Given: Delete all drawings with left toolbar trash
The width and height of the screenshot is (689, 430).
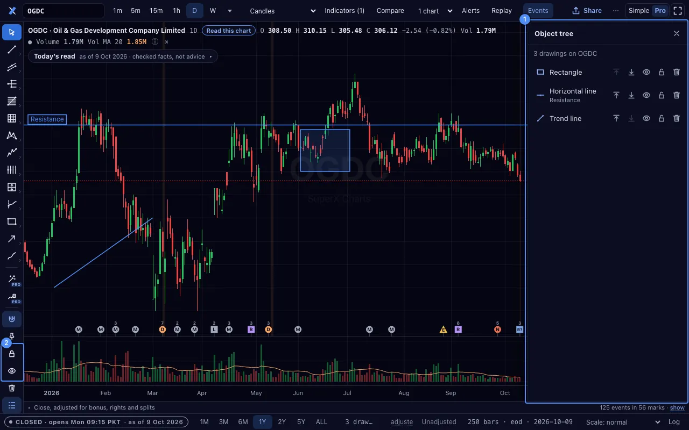Looking at the screenshot, I should 12,388.
